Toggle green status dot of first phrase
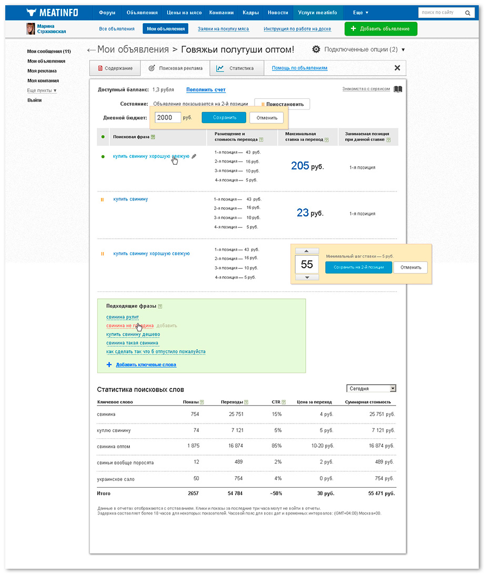Image resolution: width=484 pixels, height=574 pixels. tap(103, 157)
